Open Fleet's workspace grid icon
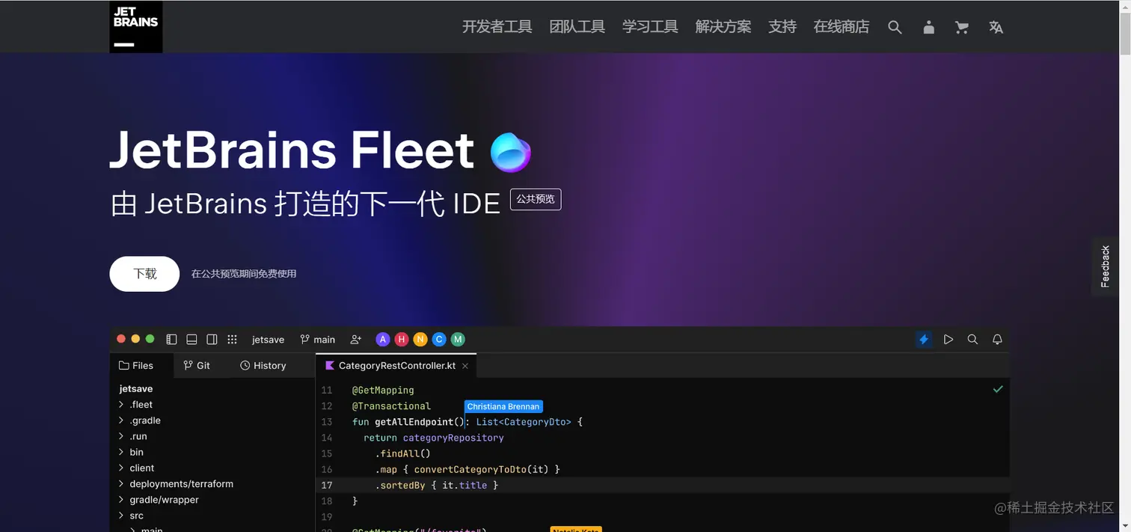1131x532 pixels. [x=232, y=339]
